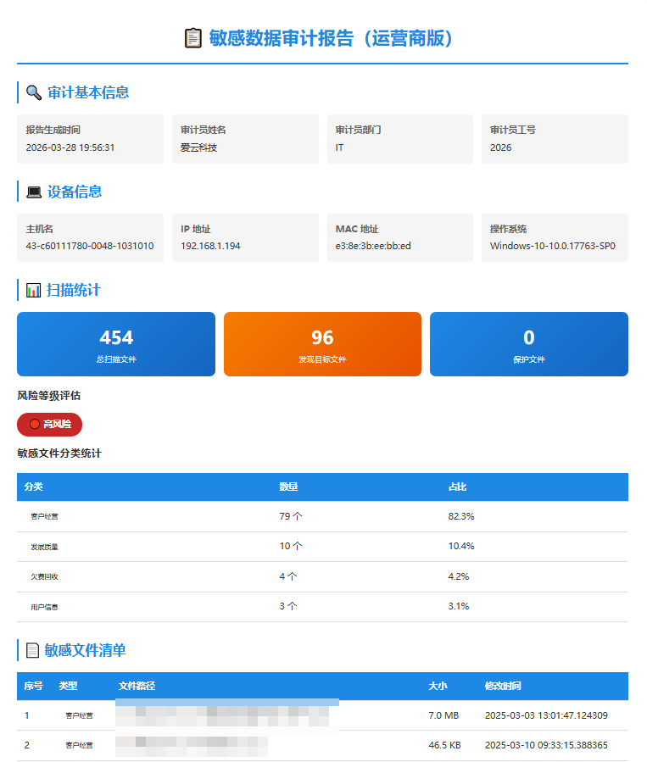The image size is (647, 762).
Task: Click the 修改时间 column header
Action: [503, 686]
